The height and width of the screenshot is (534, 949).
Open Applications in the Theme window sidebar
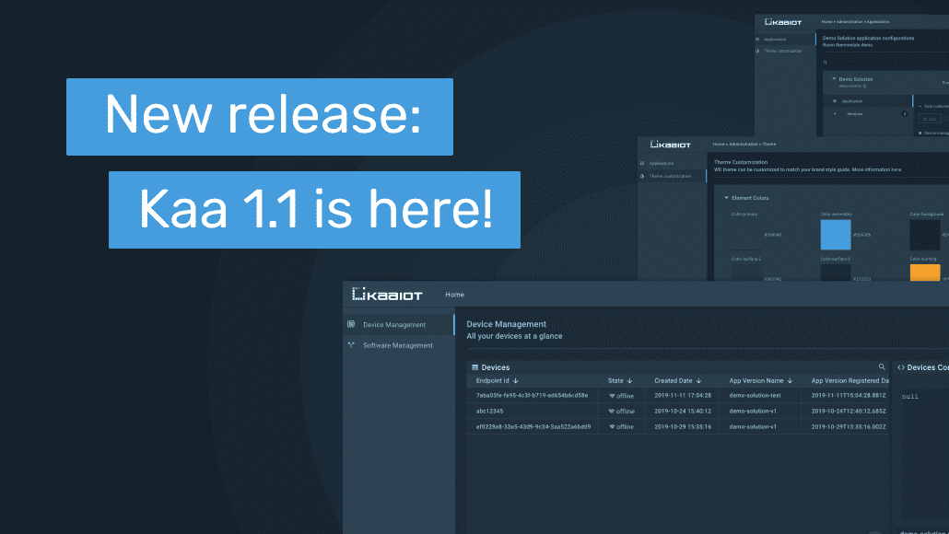point(662,163)
